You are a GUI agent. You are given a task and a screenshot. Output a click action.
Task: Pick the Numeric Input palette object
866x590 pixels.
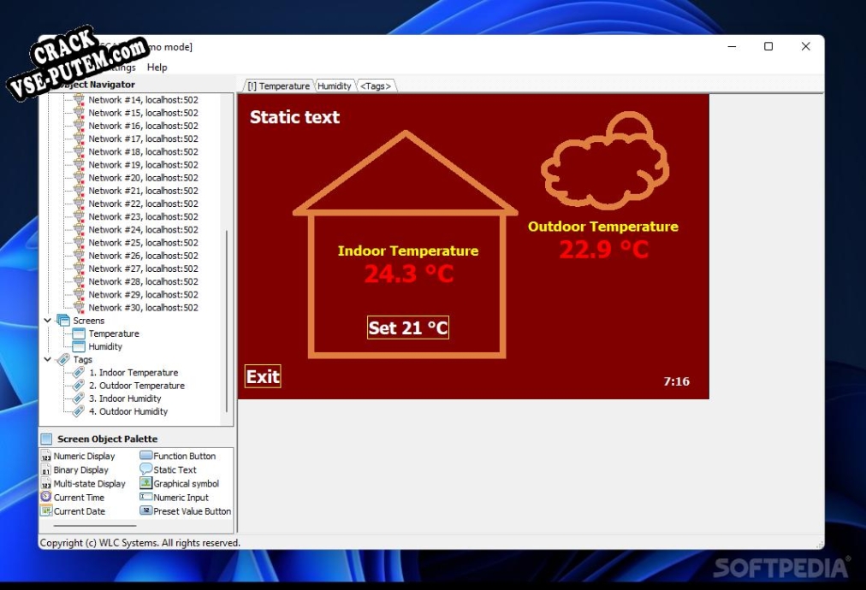(x=175, y=498)
